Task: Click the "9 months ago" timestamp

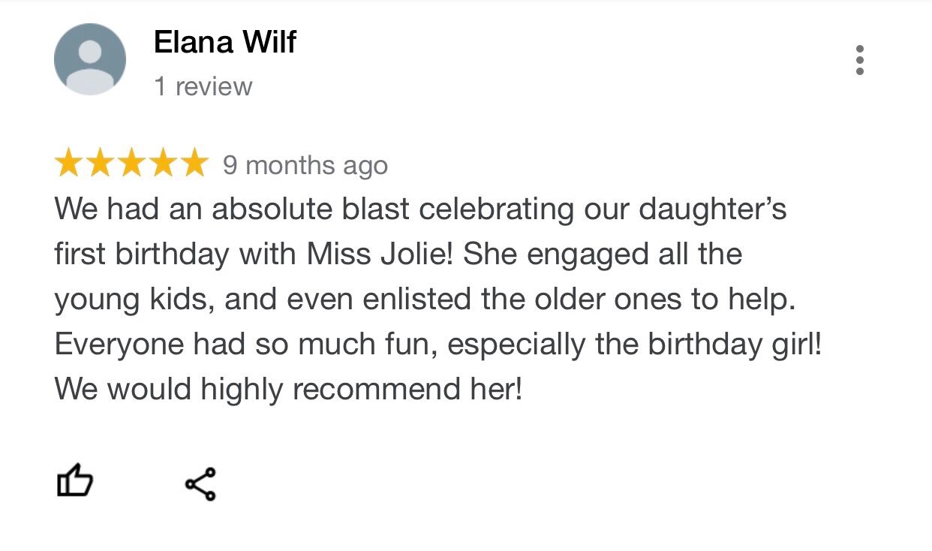Action: pos(305,165)
